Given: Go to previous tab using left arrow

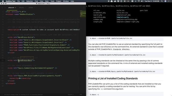Looking at the screenshot, I should pyautogui.click(x=2, y=8).
